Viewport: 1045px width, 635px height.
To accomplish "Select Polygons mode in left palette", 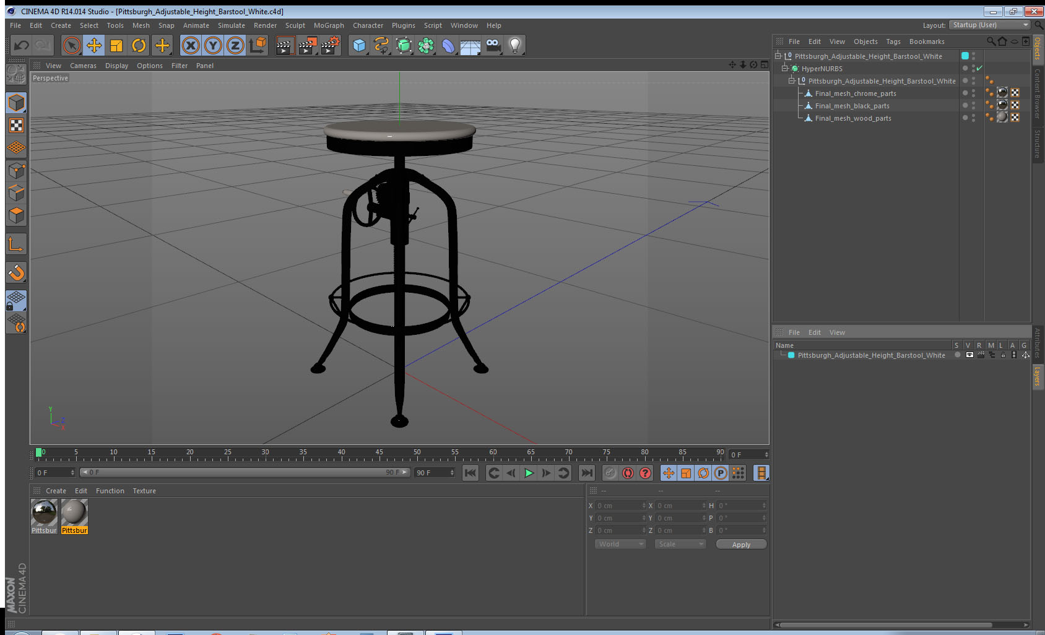I will [x=16, y=215].
